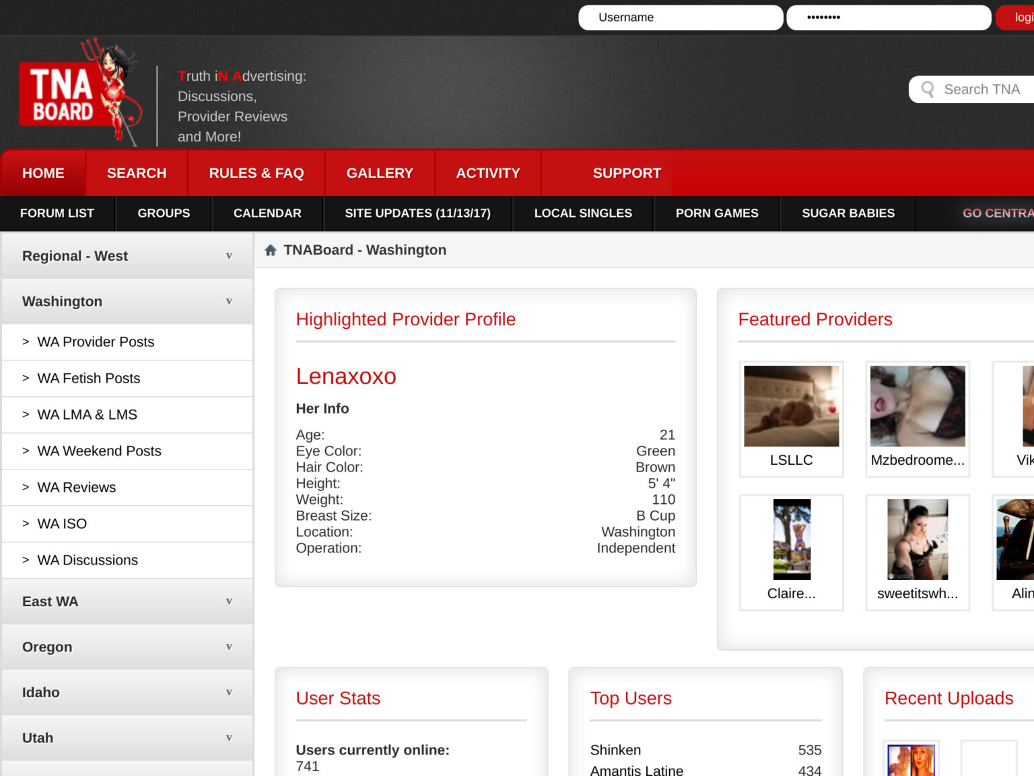Open the LSLLC provider thumbnail
The width and height of the screenshot is (1034, 776).
point(791,406)
